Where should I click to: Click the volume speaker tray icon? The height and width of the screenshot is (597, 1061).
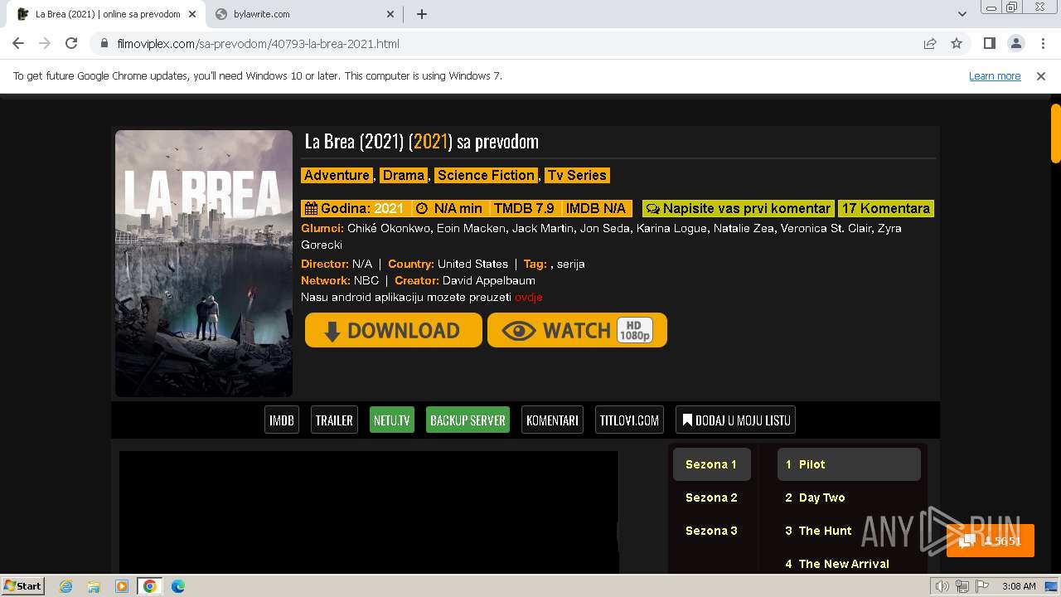click(x=942, y=586)
